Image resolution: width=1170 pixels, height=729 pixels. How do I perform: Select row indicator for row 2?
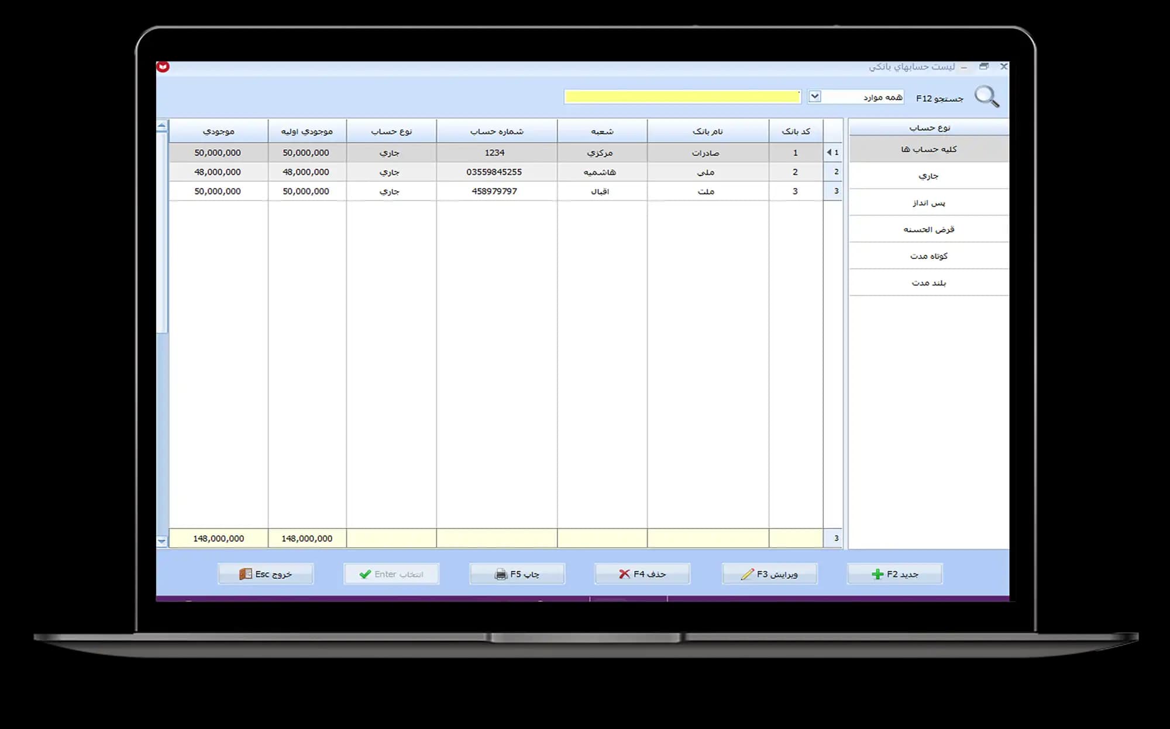pyautogui.click(x=833, y=172)
